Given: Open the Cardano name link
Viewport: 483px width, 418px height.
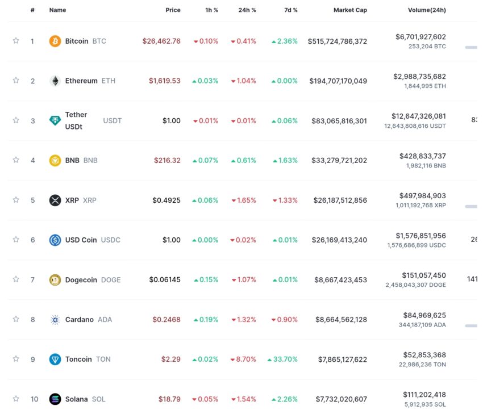Looking at the screenshot, I should click(80, 320).
